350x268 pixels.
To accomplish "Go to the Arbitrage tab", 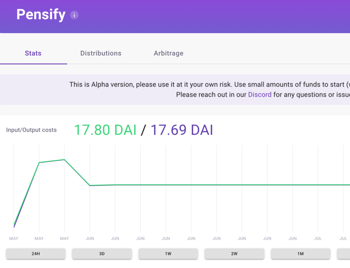I will [x=169, y=53].
